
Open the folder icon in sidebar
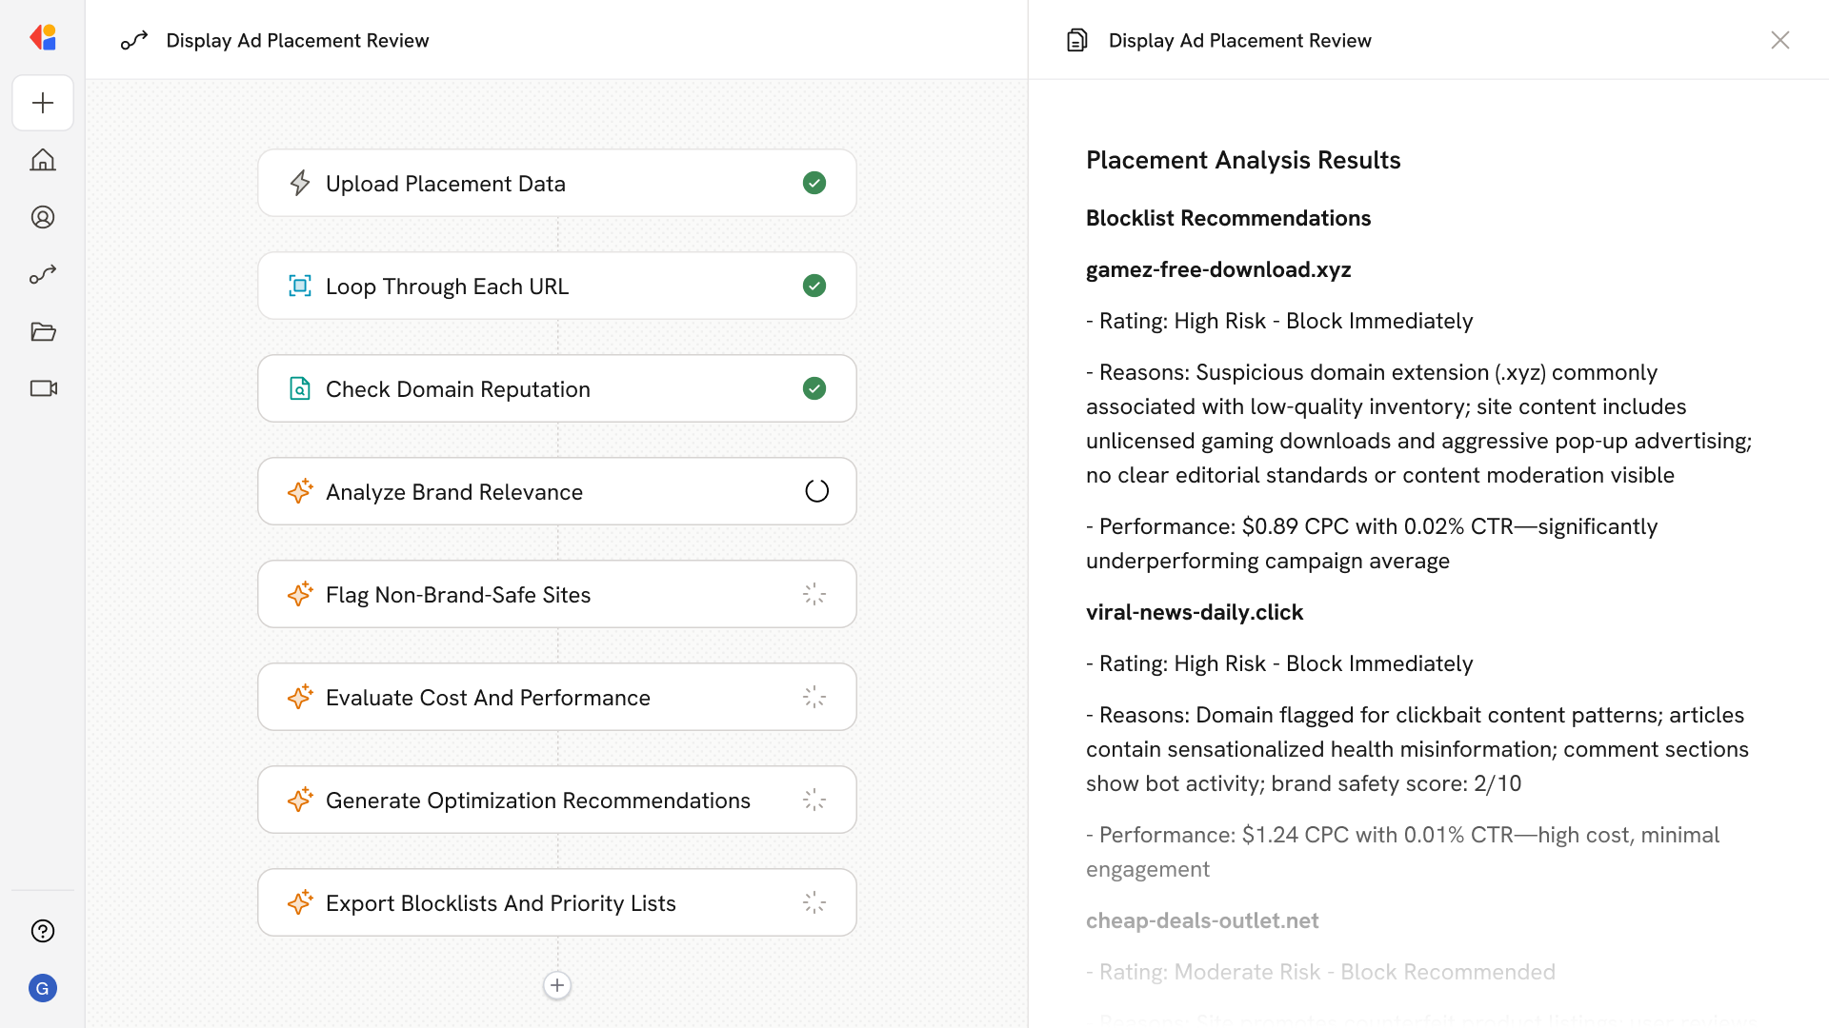click(43, 331)
